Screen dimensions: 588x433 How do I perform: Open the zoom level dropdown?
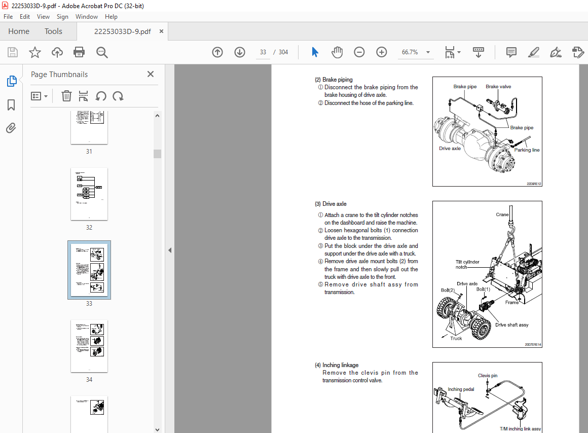428,52
